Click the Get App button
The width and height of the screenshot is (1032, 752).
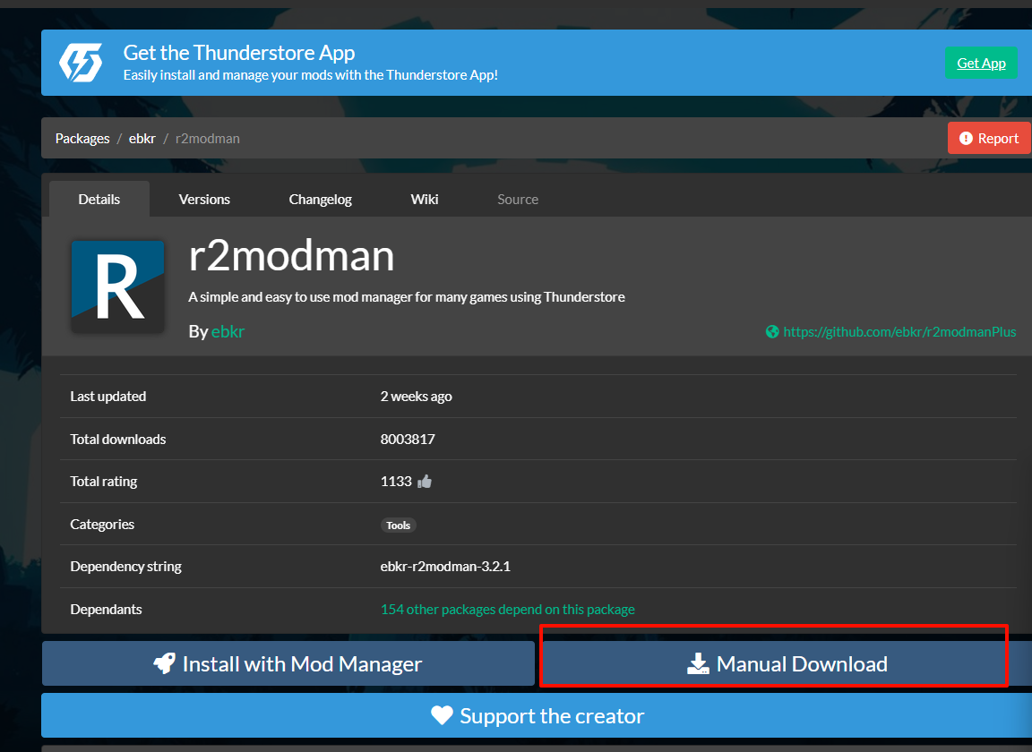click(x=981, y=63)
